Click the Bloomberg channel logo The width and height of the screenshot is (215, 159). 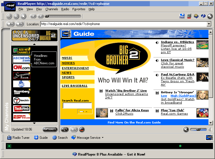(x=21, y=92)
